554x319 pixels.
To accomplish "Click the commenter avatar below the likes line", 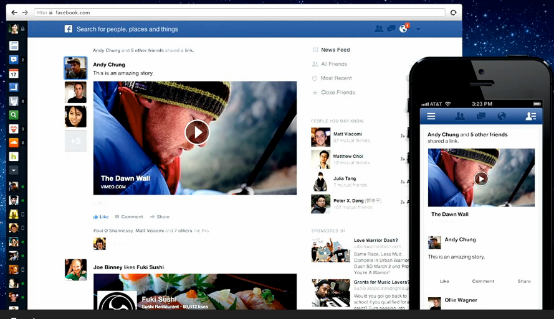I will [100, 244].
